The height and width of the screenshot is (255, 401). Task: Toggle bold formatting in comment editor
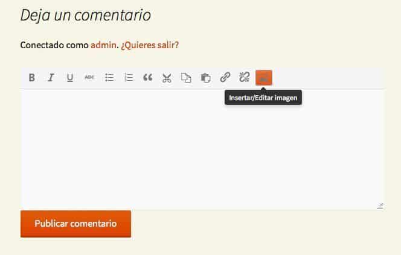coord(32,77)
